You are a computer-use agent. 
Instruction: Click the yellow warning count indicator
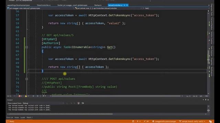[27, 96]
